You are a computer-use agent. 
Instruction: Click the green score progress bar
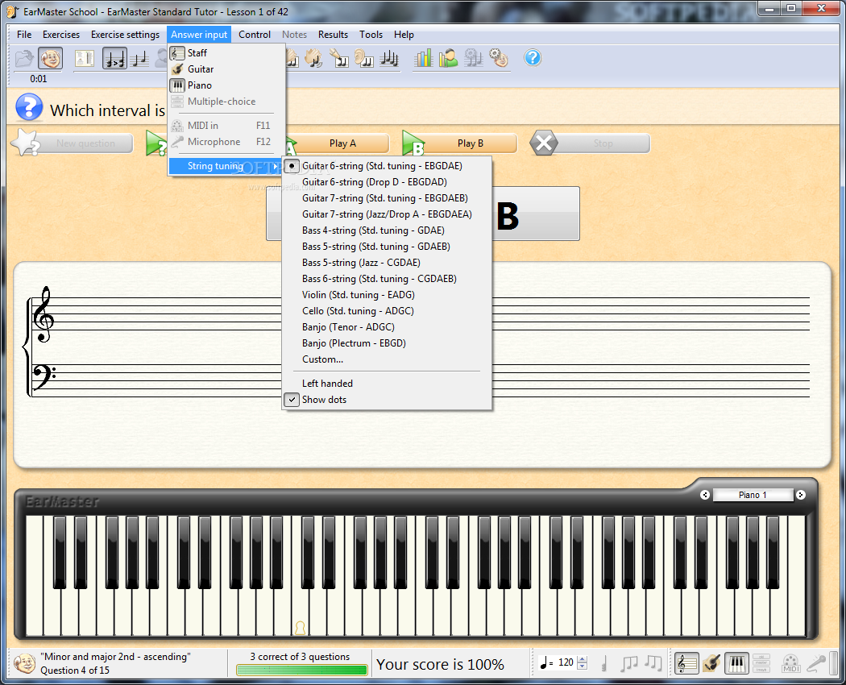301,670
